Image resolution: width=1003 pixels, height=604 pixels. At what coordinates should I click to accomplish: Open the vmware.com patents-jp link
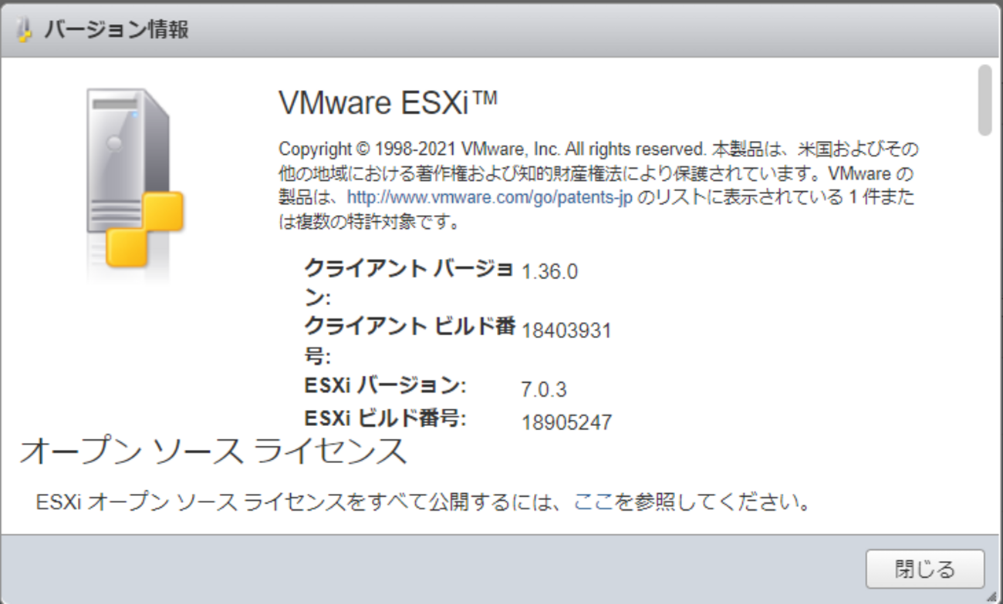[x=490, y=197]
